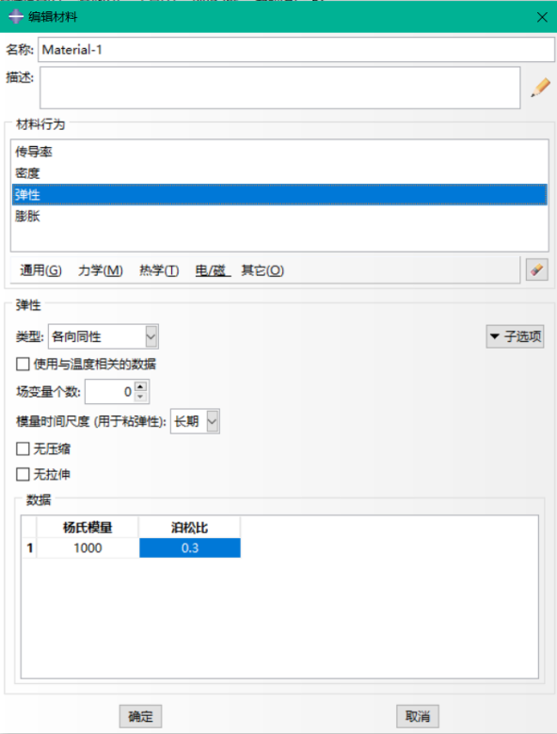Click the Abaqus icon in title bar
The width and height of the screenshot is (557, 734).
(16, 17)
